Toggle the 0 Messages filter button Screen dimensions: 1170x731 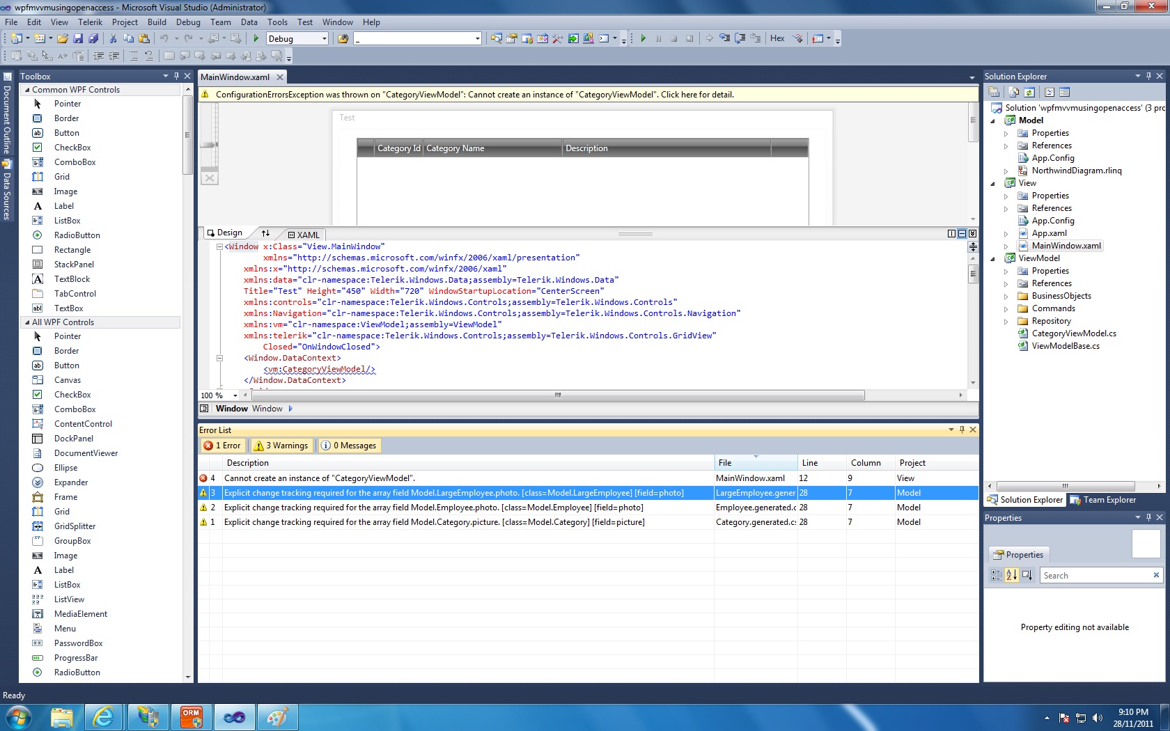[x=349, y=446]
